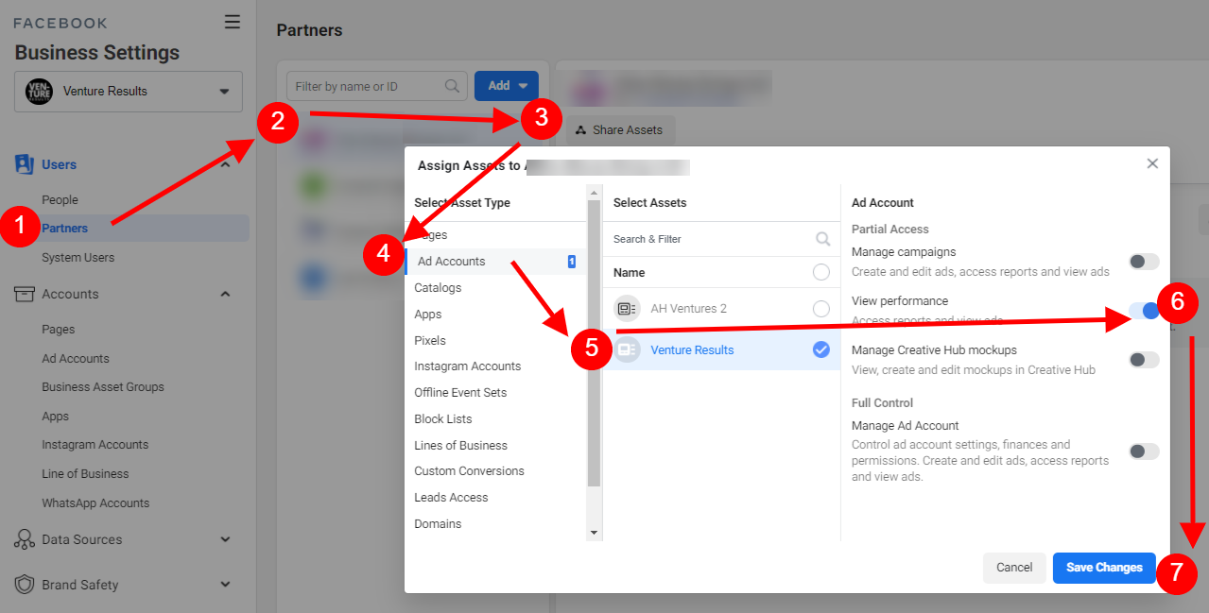Select Catalogs asset type
The width and height of the screenshot is (1209, 613).
pyautogui.click(x=438, y=288)
